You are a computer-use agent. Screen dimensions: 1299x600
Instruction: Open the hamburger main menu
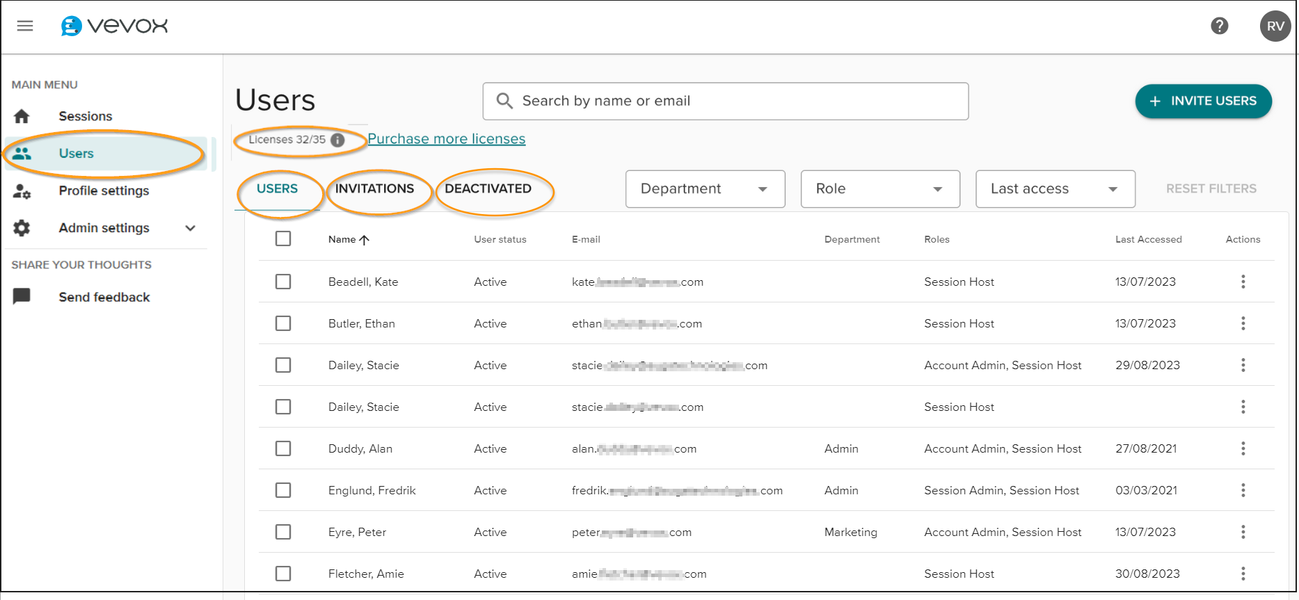point(25,26)
